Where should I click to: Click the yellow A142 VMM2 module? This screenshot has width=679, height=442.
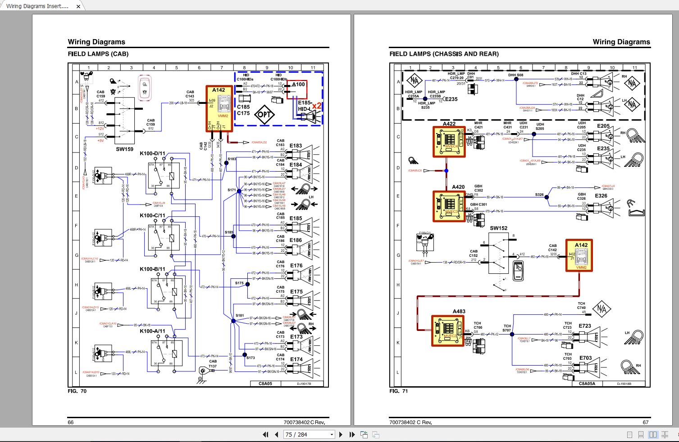tap(219, 109)
